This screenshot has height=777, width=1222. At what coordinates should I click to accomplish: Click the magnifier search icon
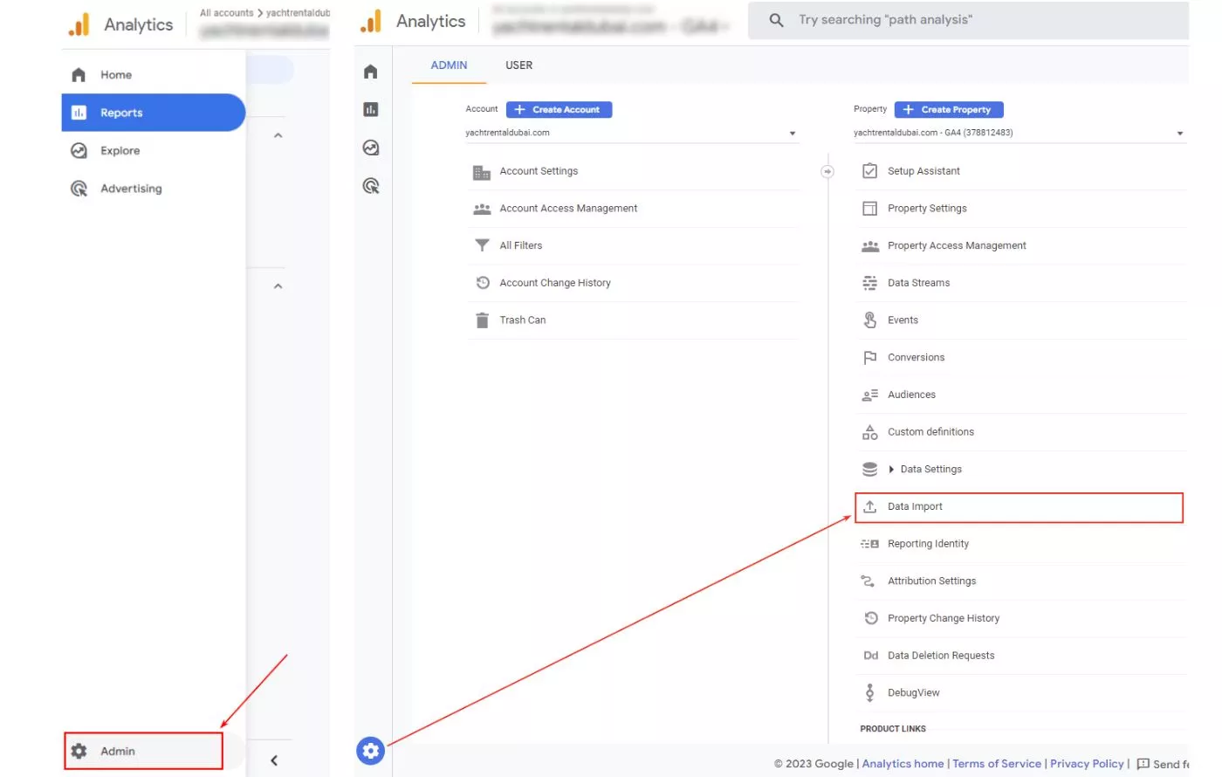pyautogui.click(x=776, y=19)
